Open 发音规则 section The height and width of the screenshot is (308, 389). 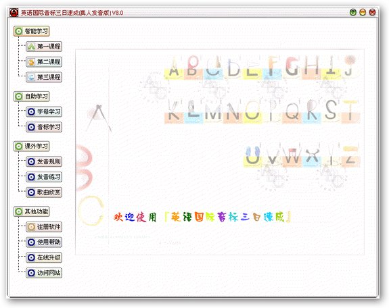click(44, 161)
